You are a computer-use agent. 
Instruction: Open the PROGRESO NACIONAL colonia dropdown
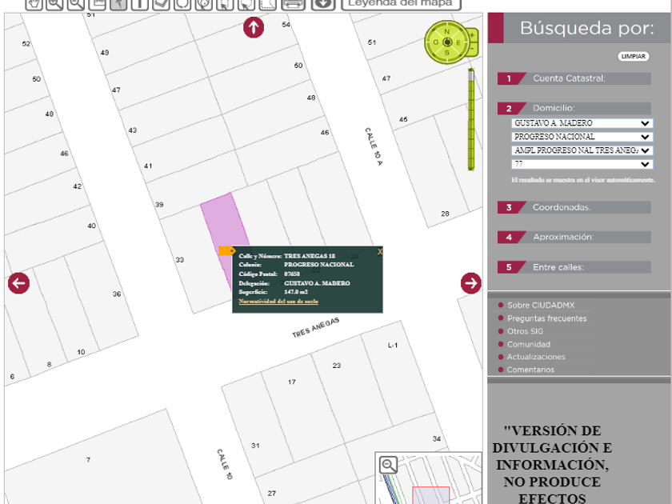click(x=582, y=137)
